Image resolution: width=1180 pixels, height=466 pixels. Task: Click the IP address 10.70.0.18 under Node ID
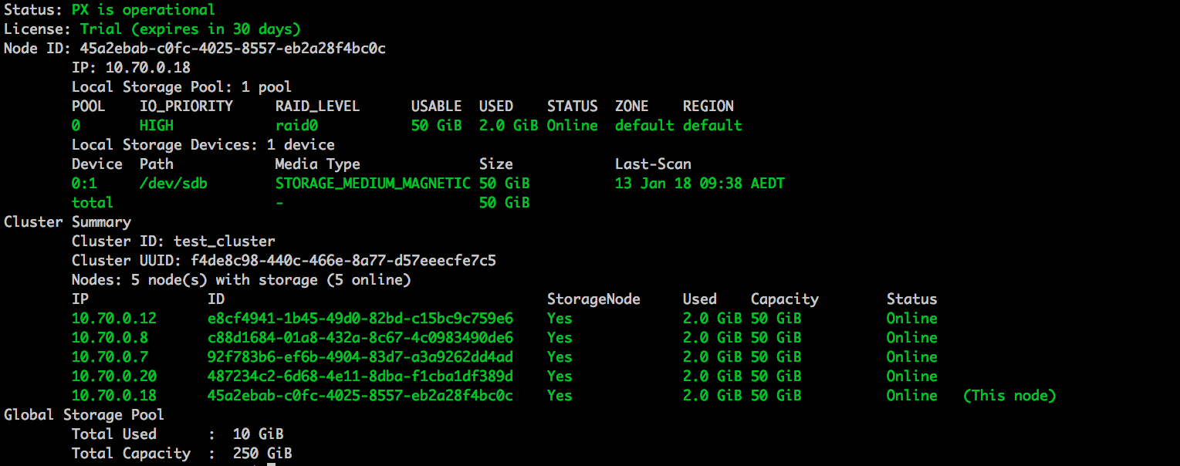coord(147,68)
